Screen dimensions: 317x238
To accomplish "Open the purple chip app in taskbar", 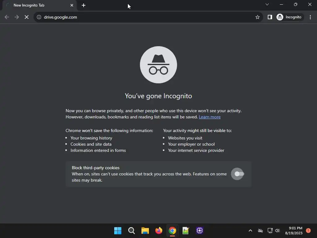I will [200, 231].
